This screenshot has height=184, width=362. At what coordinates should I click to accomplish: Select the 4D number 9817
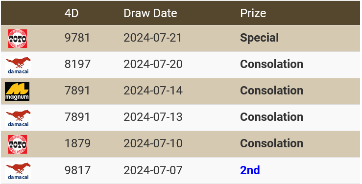[77, 170]
